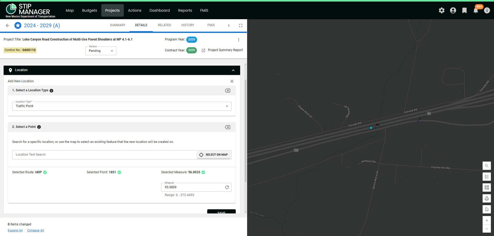Clear the Select a Location Type section
This screenshot has width=494, height=236.
coord(227,91)
